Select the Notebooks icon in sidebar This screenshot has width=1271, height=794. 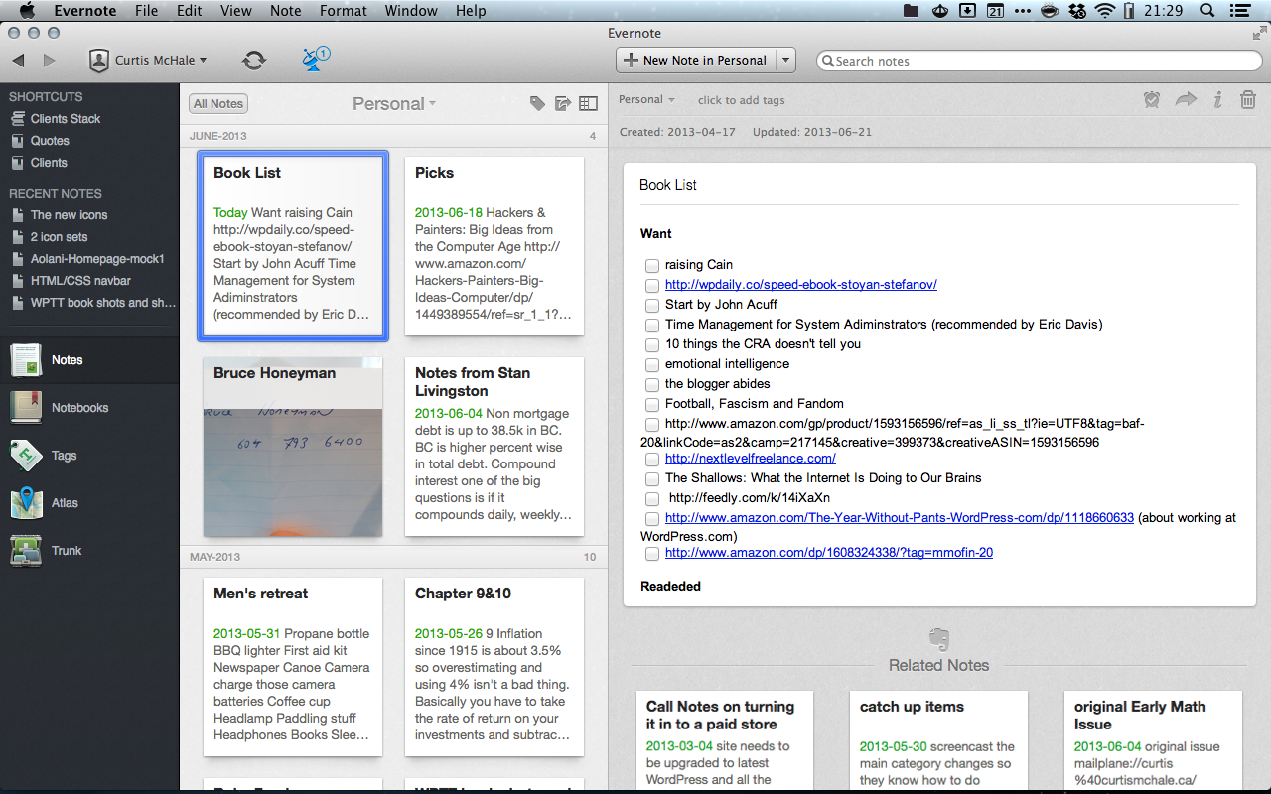pyautogui.click(x=27, y=407)
